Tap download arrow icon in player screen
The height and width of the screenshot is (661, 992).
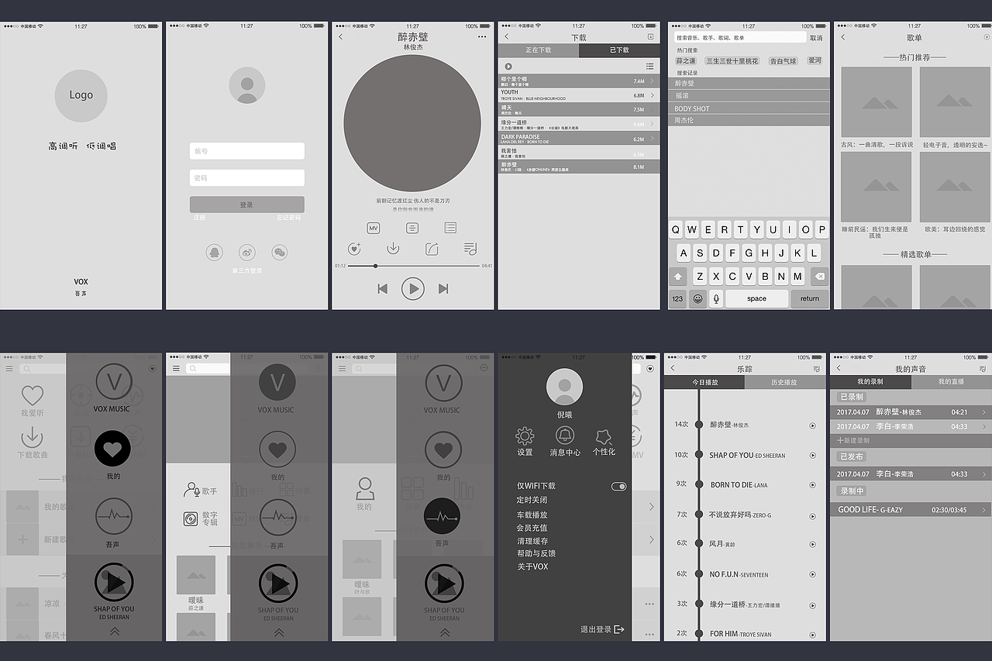pos(393,249)
